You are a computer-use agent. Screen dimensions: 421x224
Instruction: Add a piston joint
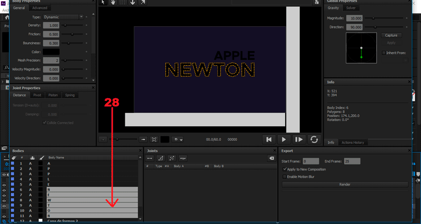(172, 158)
